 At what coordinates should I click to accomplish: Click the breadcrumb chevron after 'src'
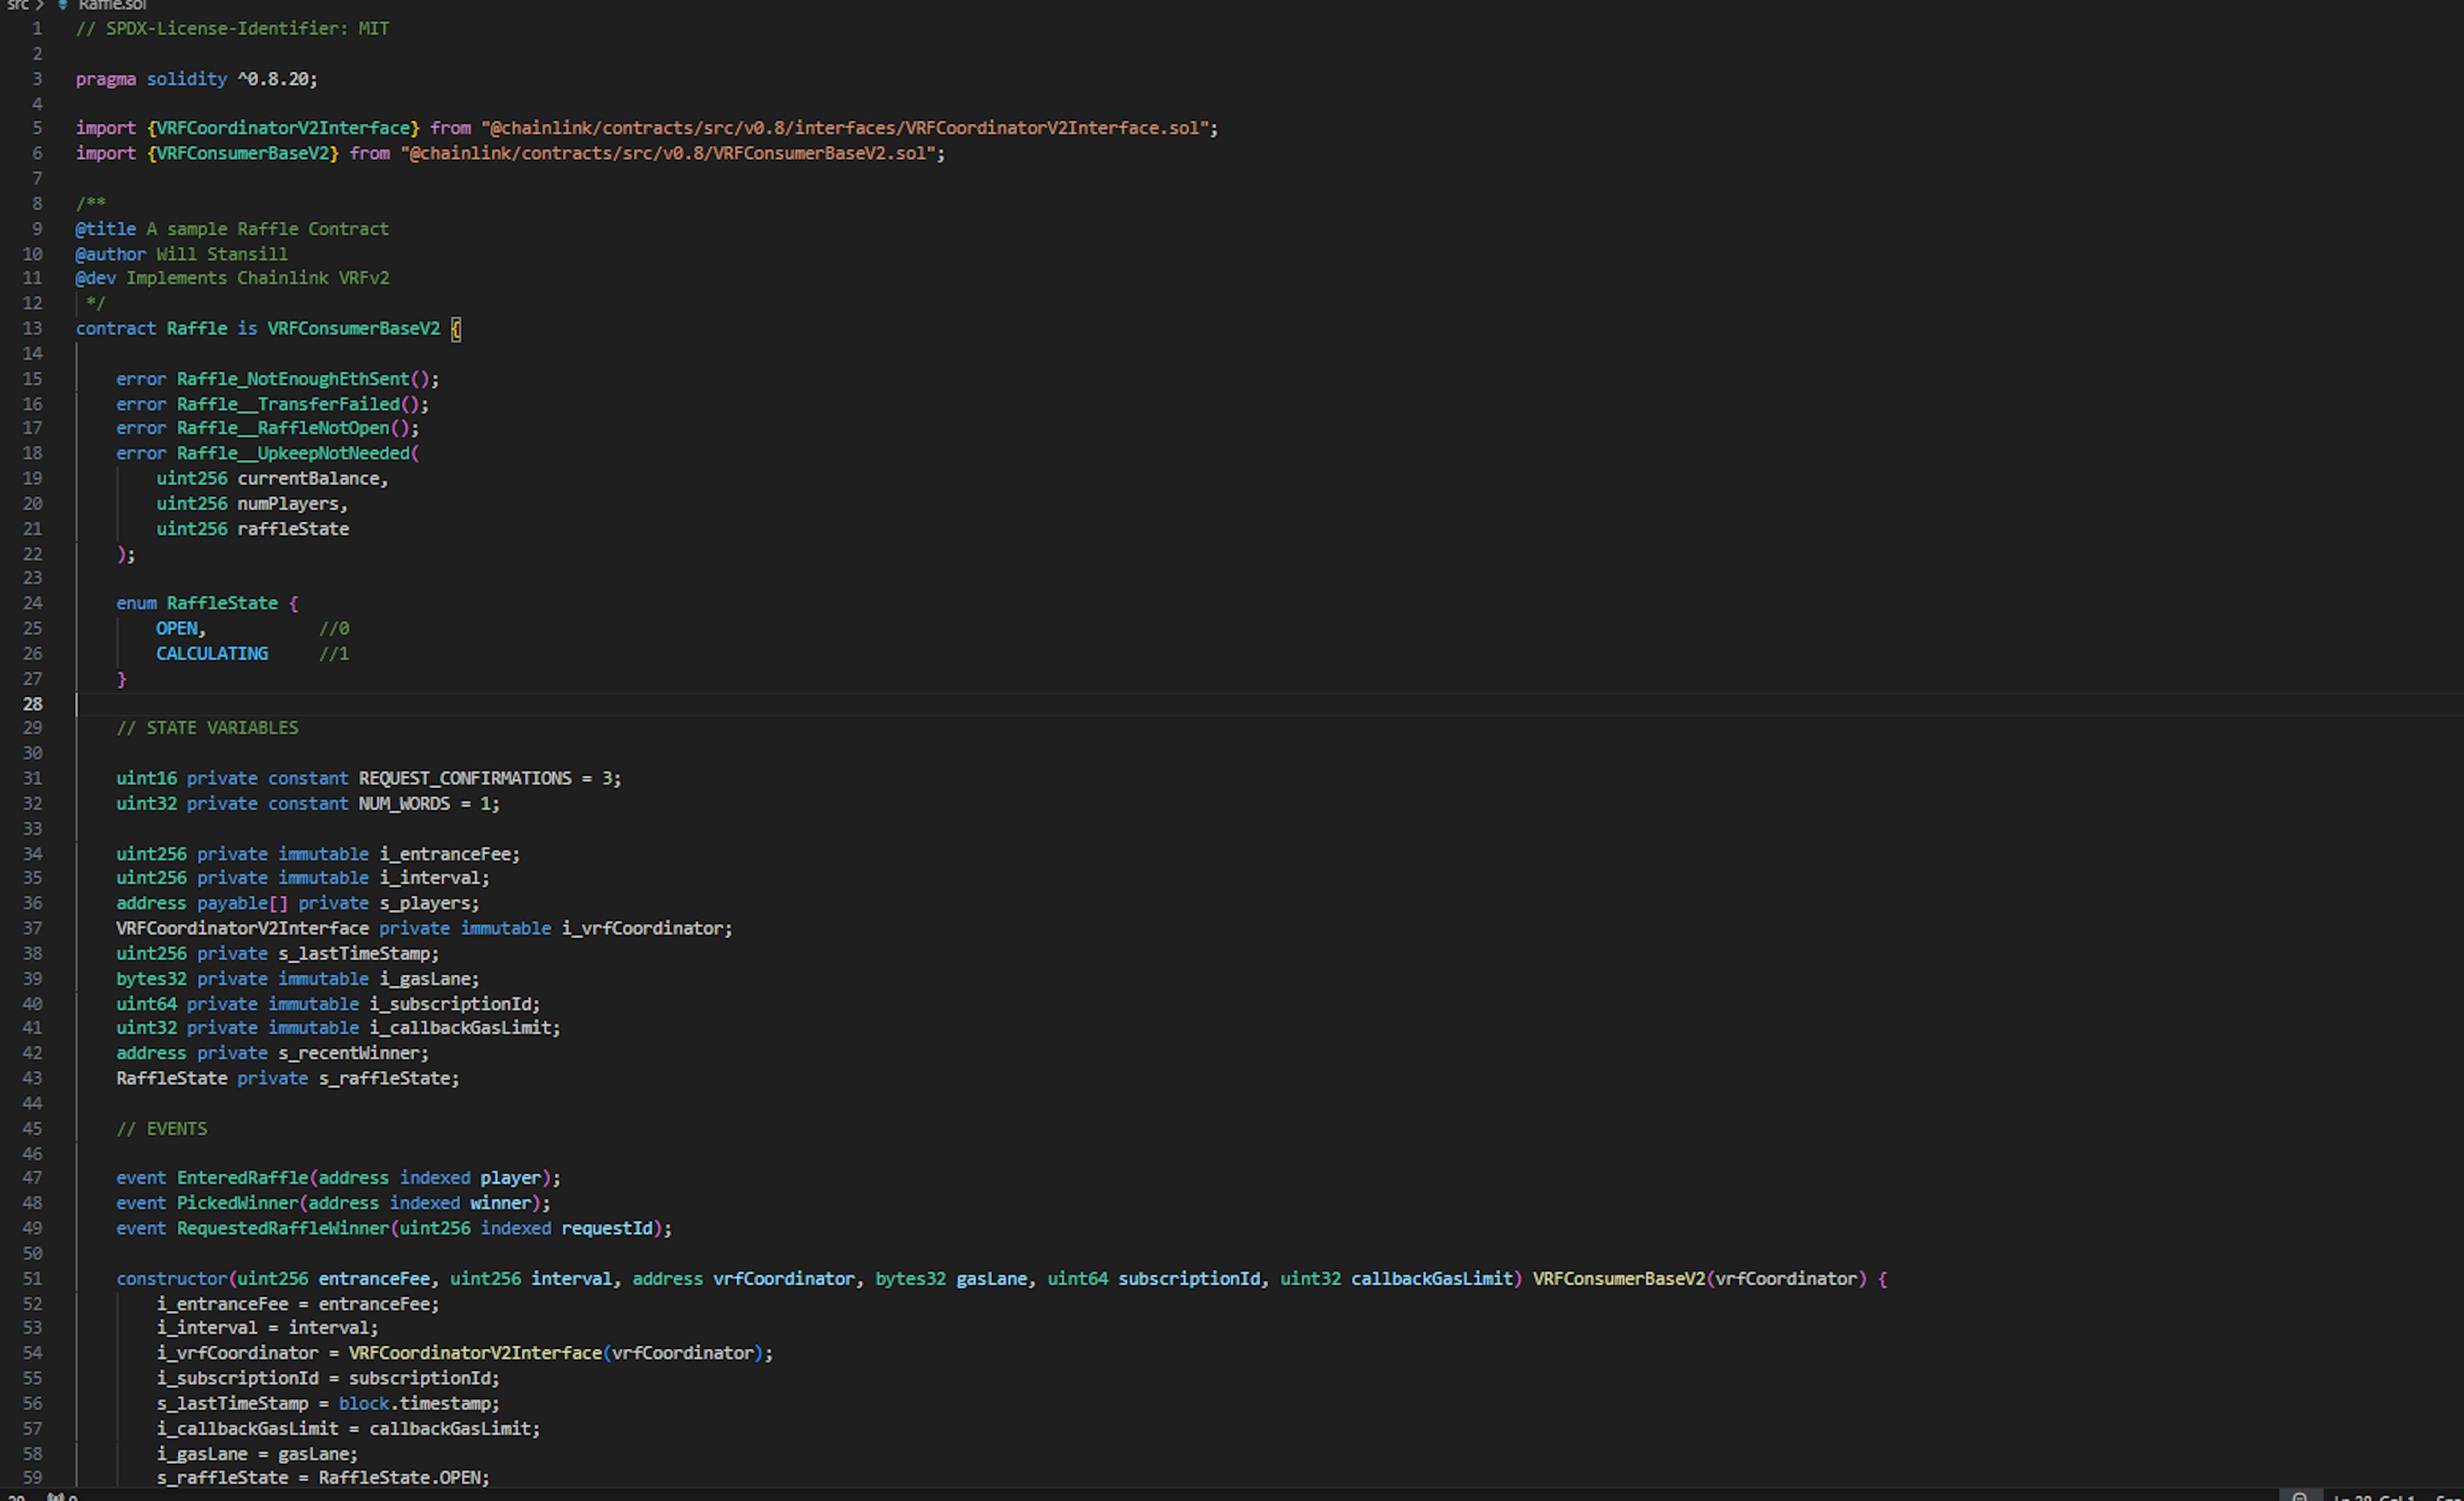pos(40,5)
